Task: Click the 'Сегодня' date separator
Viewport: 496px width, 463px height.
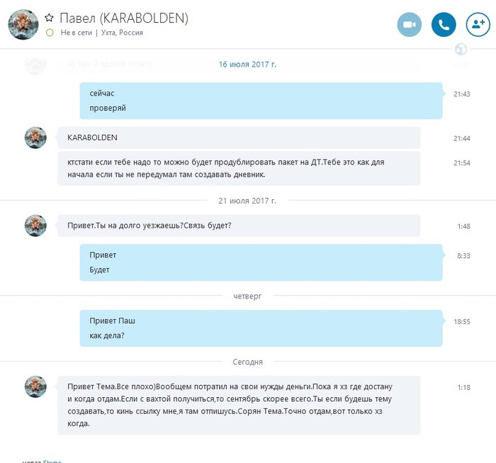Action: pyautogui.click(x=248, y=362)
